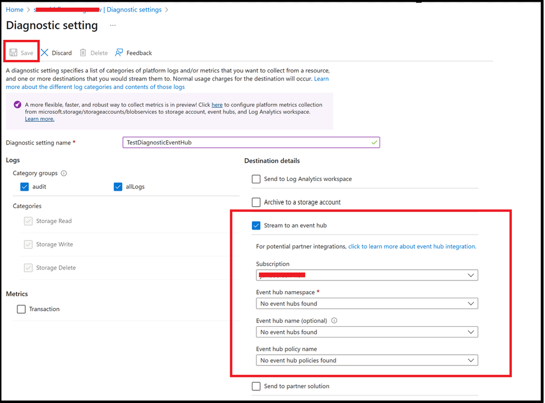Enable the Transaction metrics checkbox
The height and width of the screenshot is (403, 545).
click(21, 309)
